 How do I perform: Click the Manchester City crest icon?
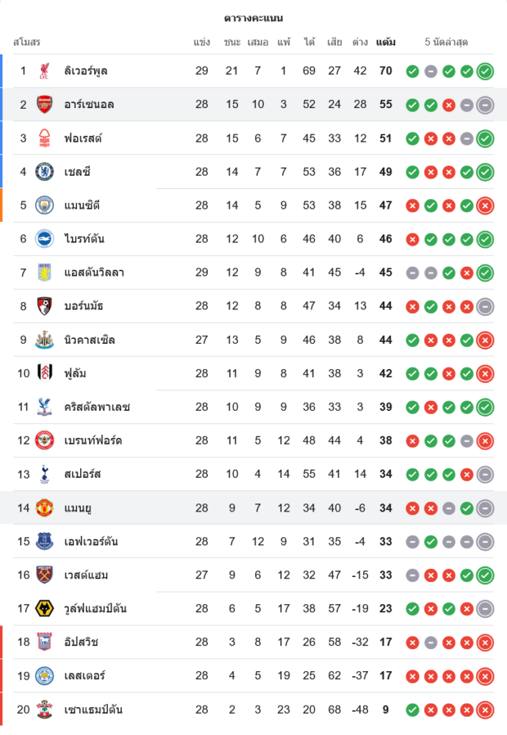(x=45, y=206)
